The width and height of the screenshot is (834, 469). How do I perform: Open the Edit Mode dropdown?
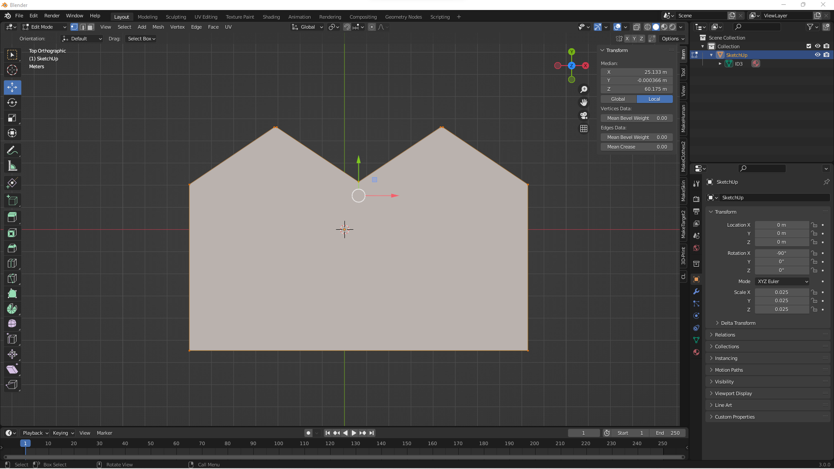(x=44, y=27)
